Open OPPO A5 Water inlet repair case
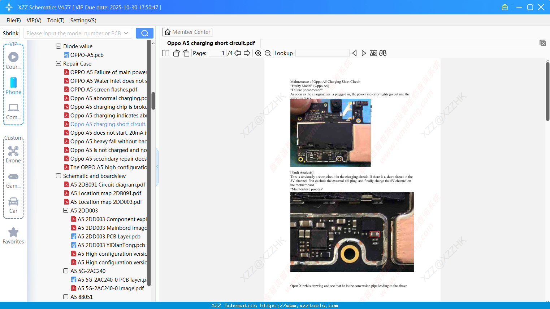The image size is (550, 309). pyautogui.click(x=105, y=81)
